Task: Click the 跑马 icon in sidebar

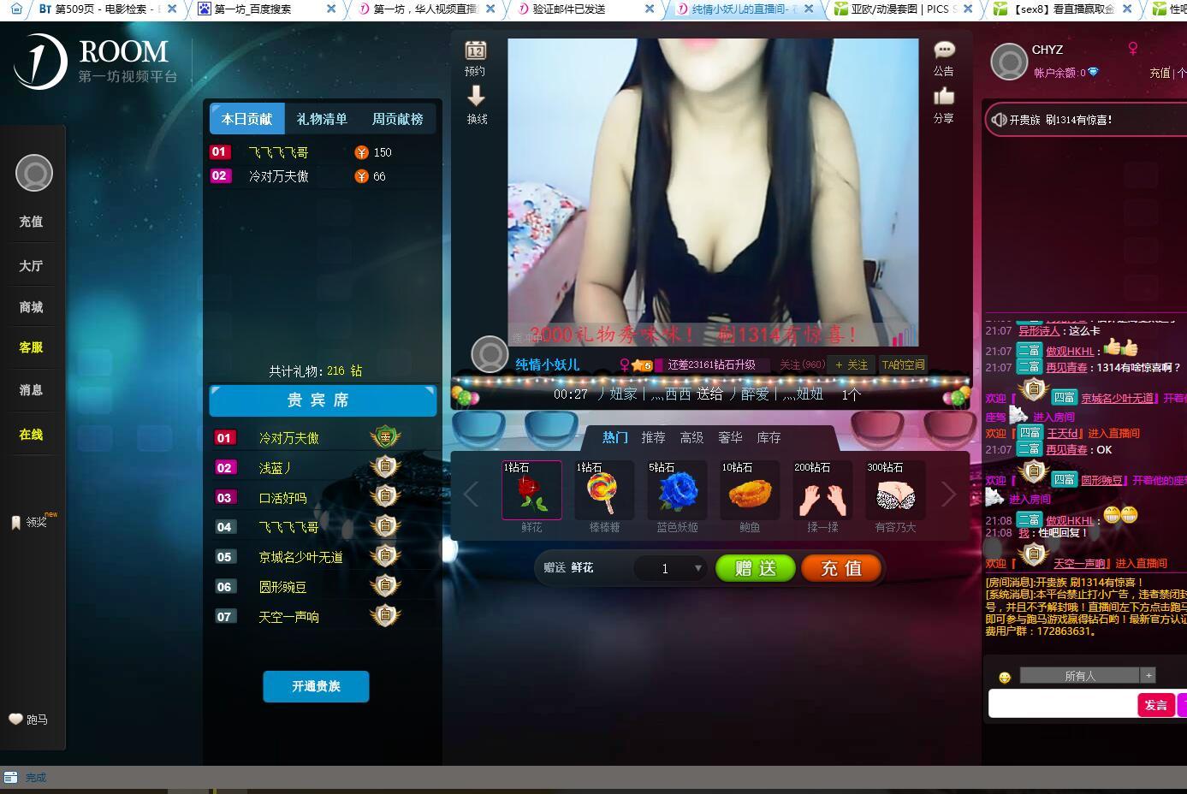Action: 16,720
